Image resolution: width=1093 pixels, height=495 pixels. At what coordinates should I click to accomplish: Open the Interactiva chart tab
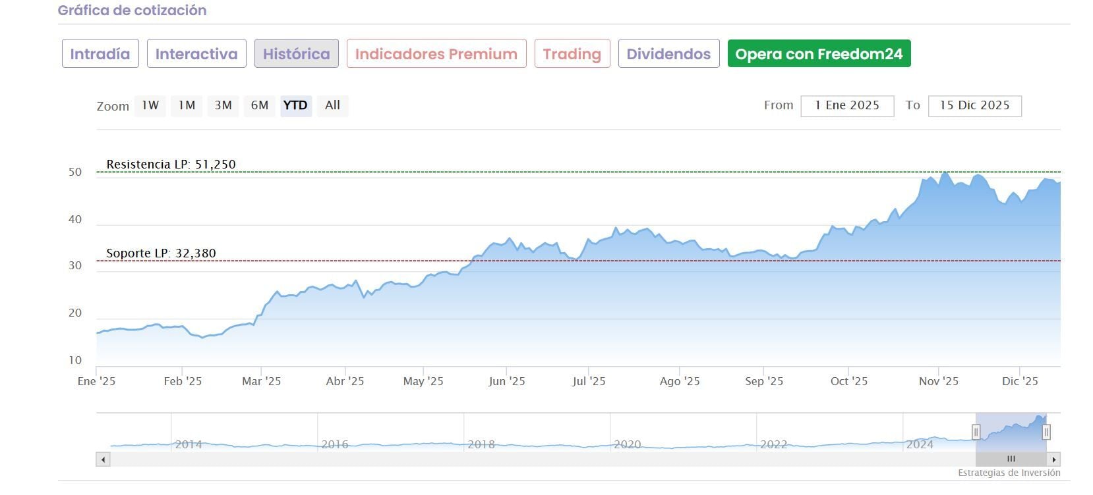coord(196,54)
